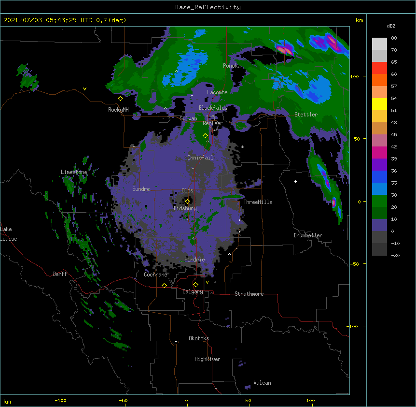Select the -50 tick label on bottom axis
Viewport: 416px width, 407px height.
pos(123,400)
